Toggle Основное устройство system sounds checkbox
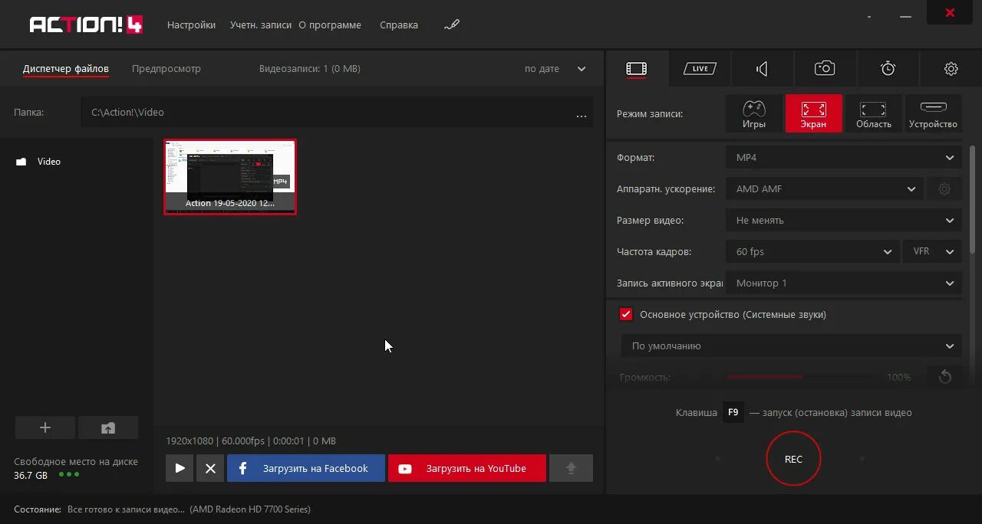 tap(626, 314)
